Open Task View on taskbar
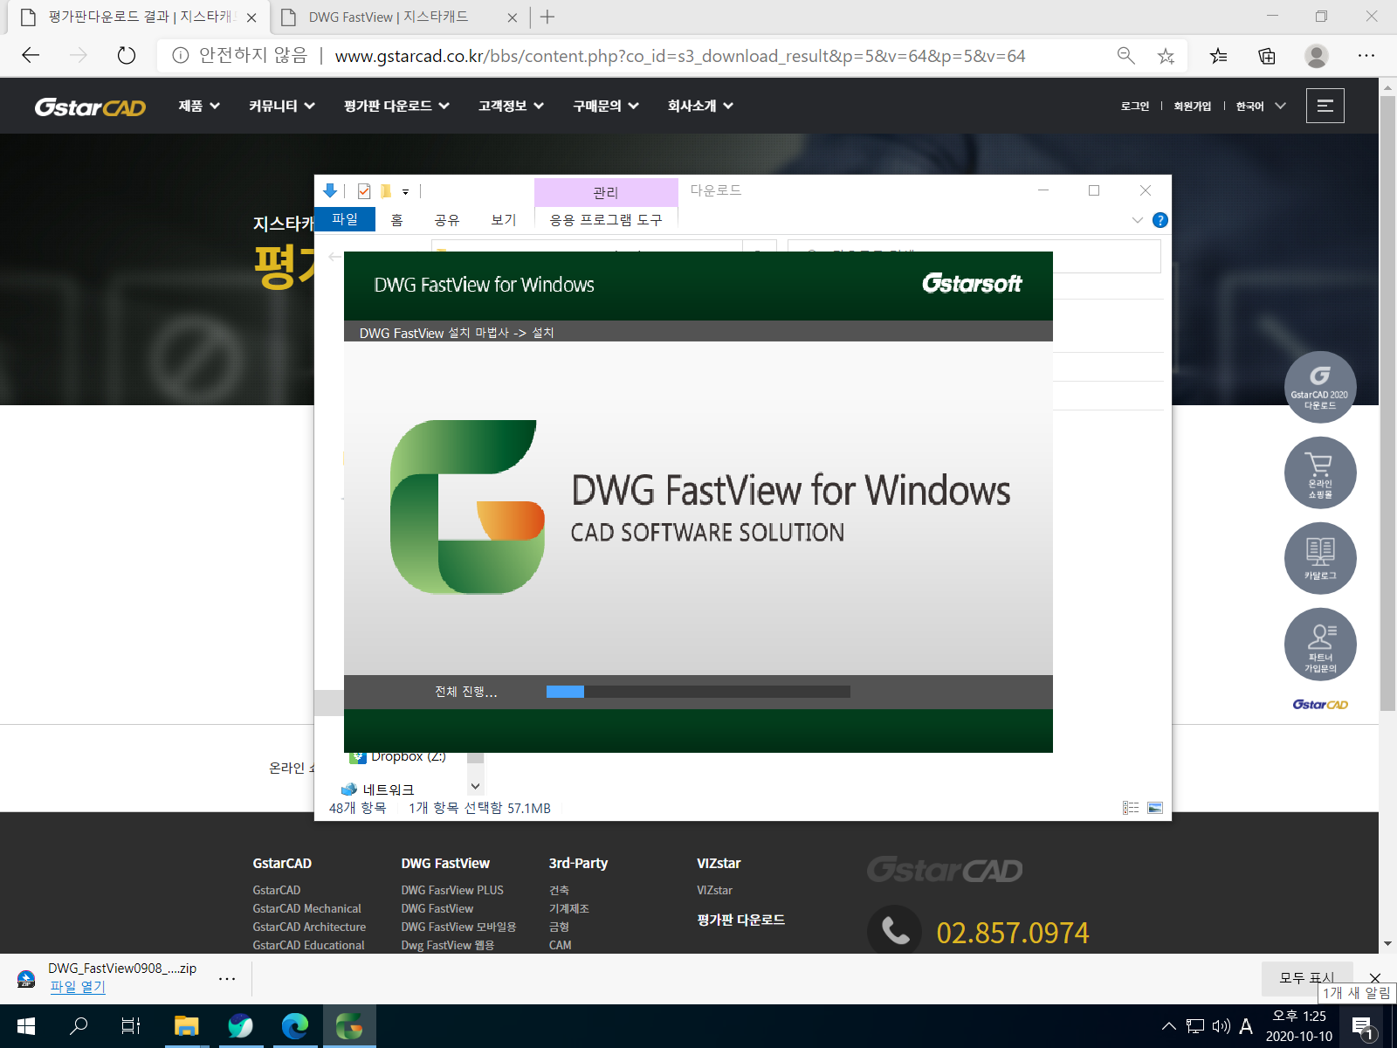This screenshot has width=1397, height=1048. pos(131,1026)
